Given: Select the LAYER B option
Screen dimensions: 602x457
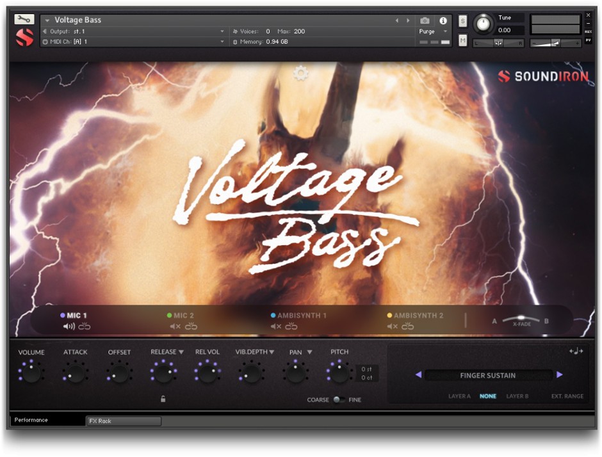Looking at the screenshot, I should point(517,396).
